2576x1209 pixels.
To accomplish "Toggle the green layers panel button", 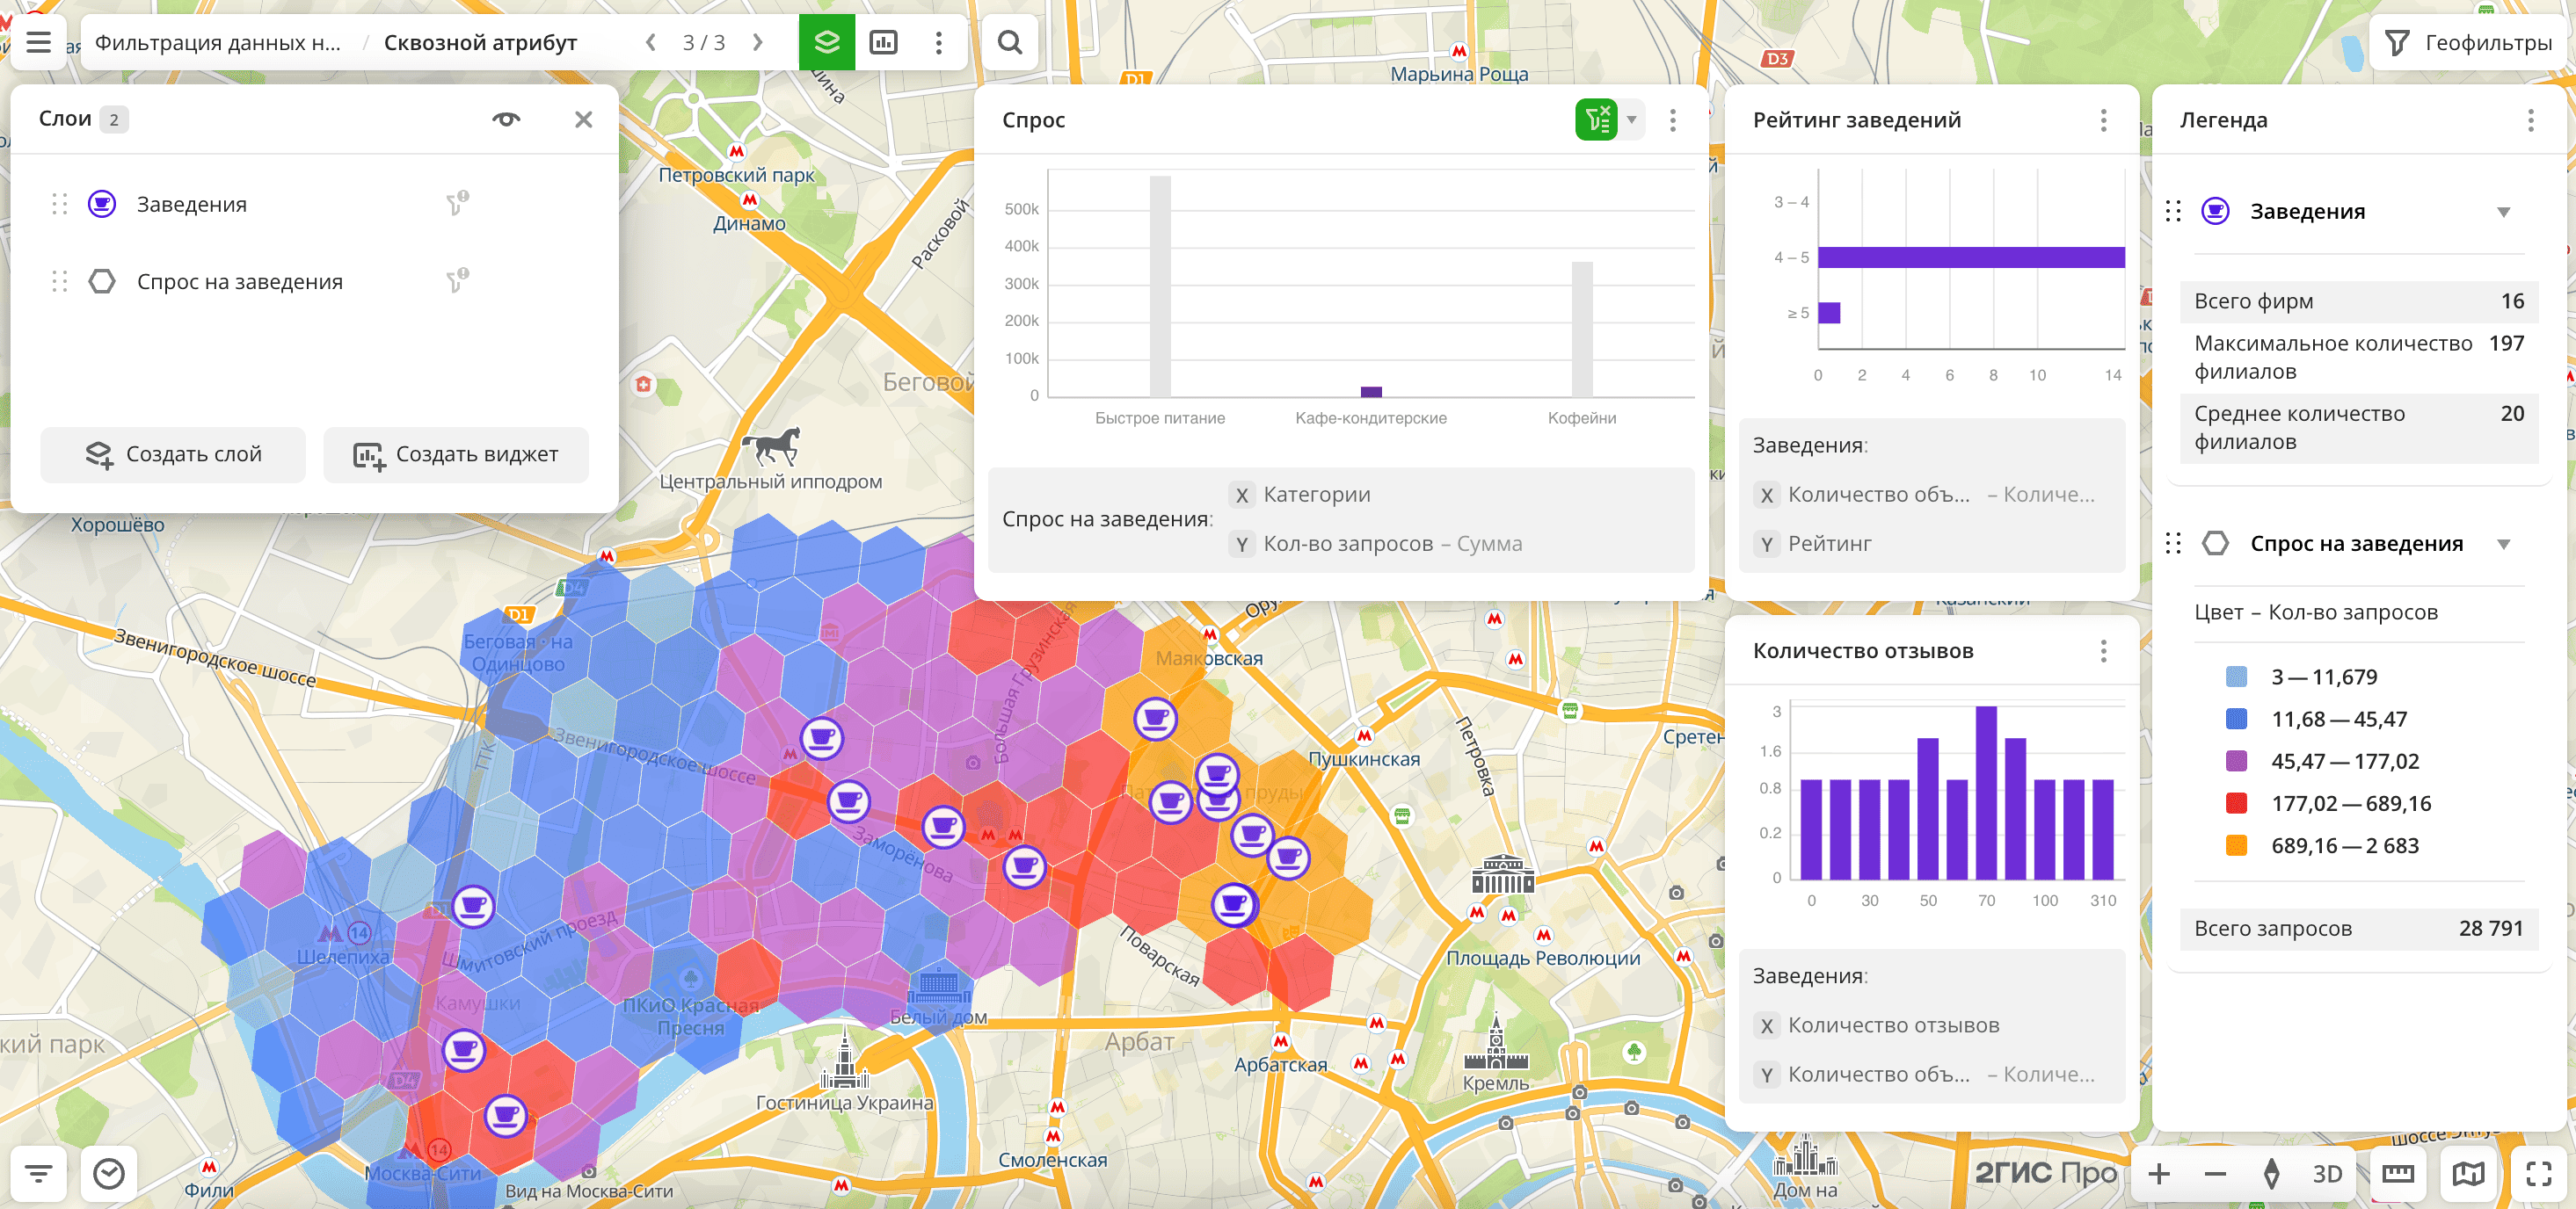I will pyautogui.click(x=826, y=42).
